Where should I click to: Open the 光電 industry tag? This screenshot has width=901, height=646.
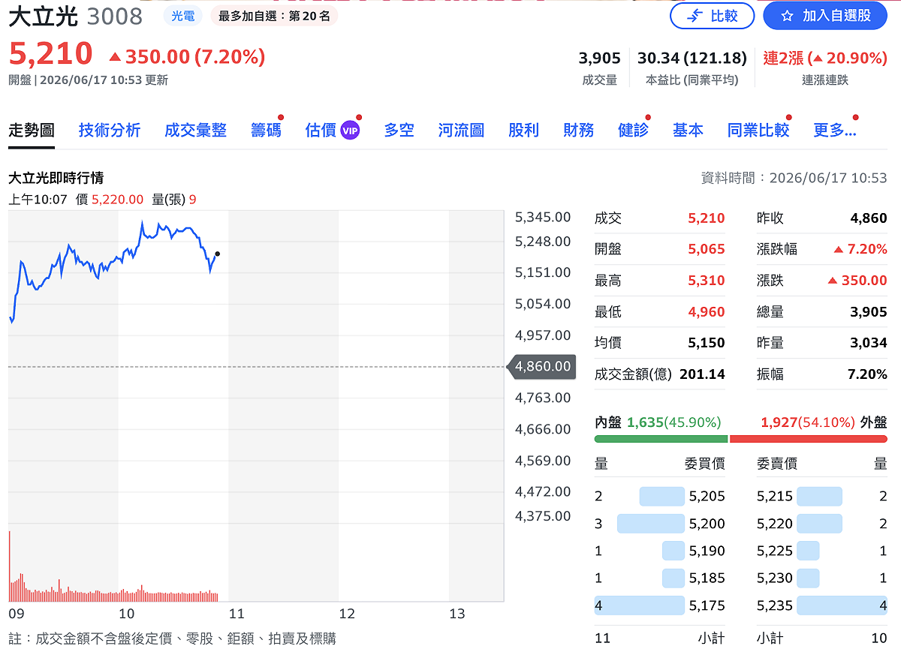click(x=182, y=16)
